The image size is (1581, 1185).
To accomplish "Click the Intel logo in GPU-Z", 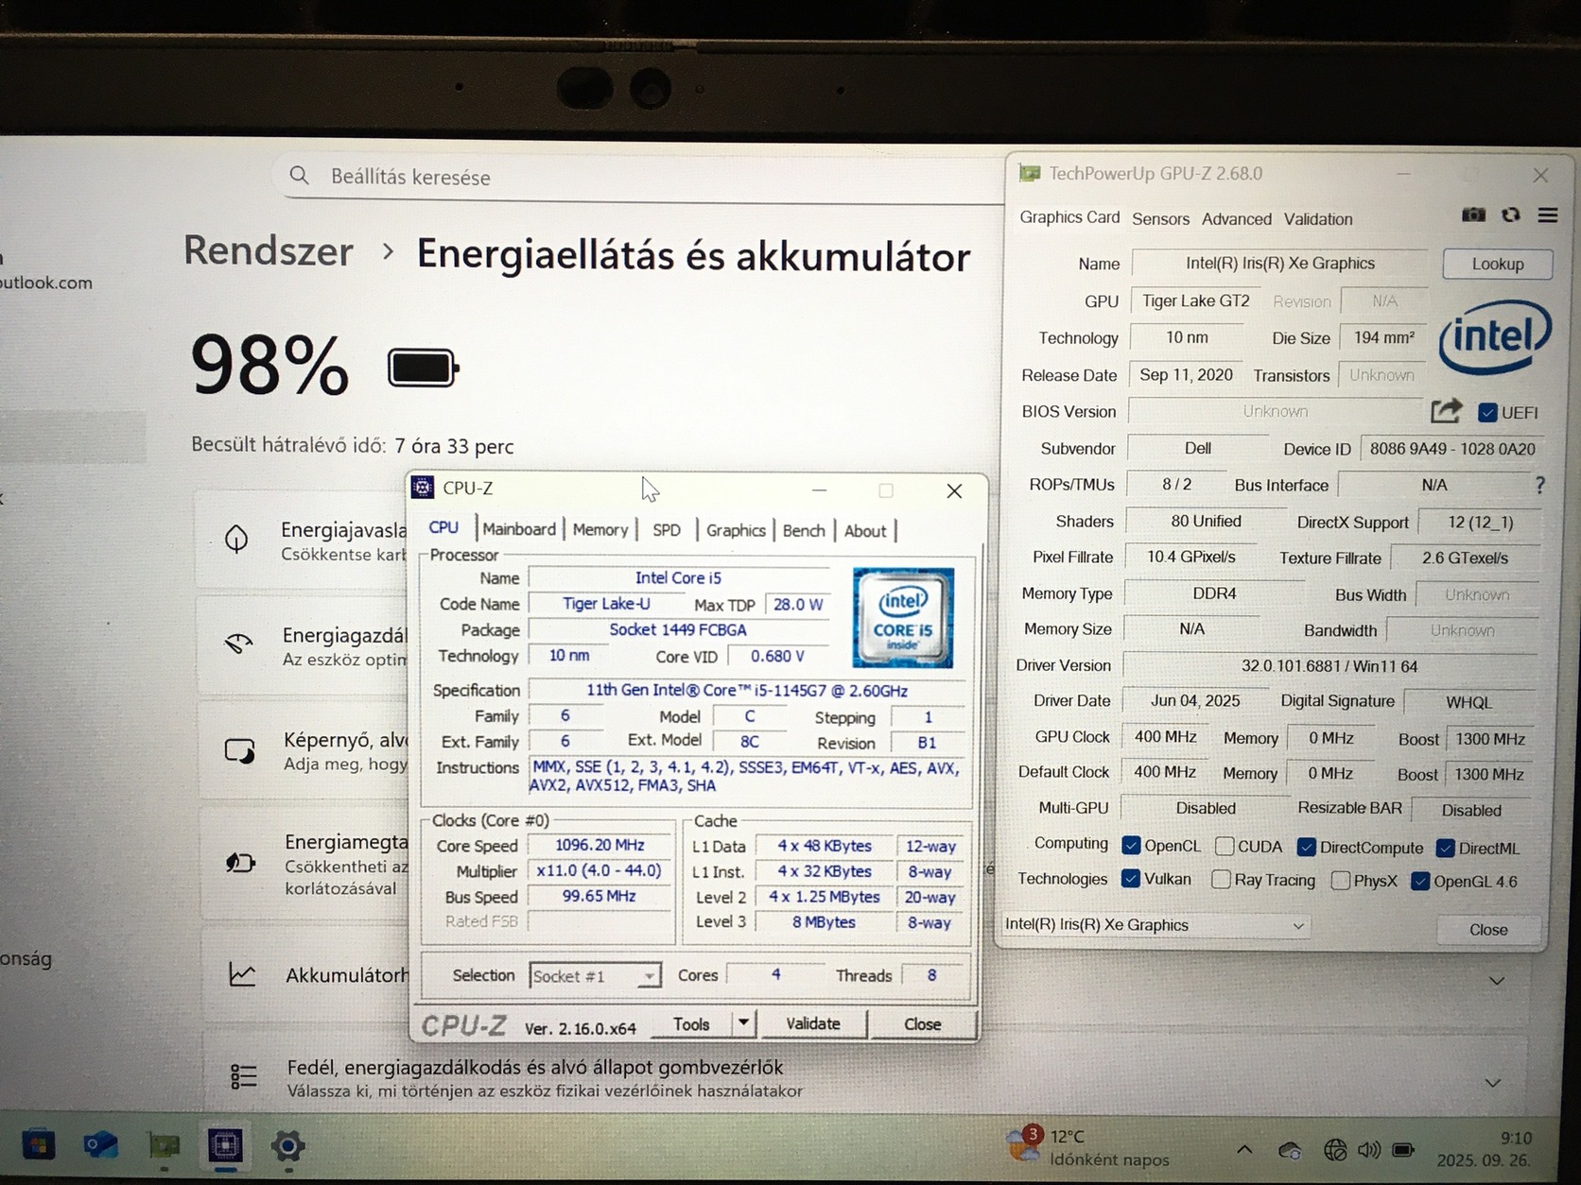I will (1495, 335).
